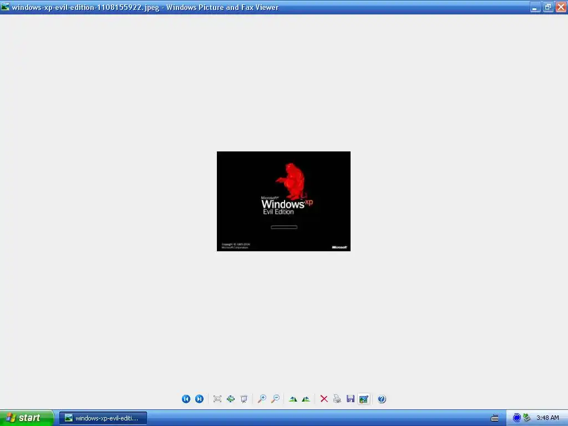The height and width of the screenshot is (426, 568).
Task: Save a copy using floppy disk icon
Action: coord(351,399)
